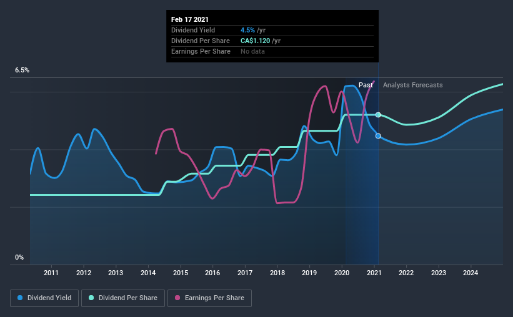This screenshot has height=317, width=513.
Task: Select the blue dividend yield data point marker
Action: coord(378,136)
